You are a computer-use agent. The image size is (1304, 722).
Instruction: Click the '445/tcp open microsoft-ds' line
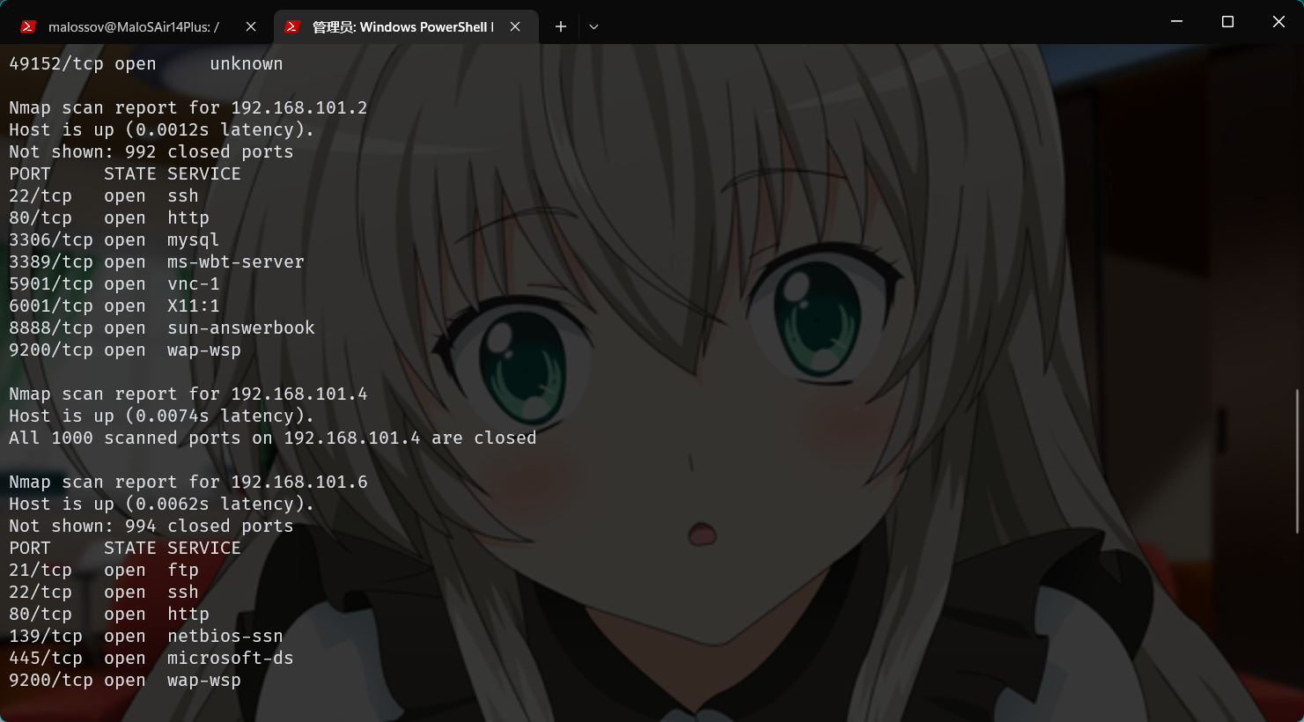[151, 658]
